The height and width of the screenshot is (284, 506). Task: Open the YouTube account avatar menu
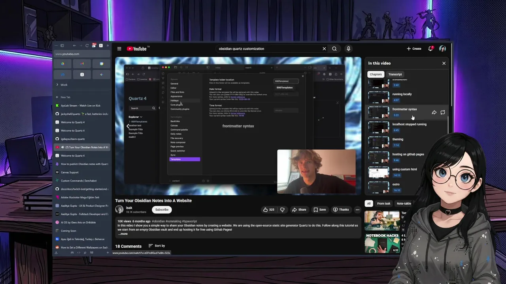pos(442,49)
